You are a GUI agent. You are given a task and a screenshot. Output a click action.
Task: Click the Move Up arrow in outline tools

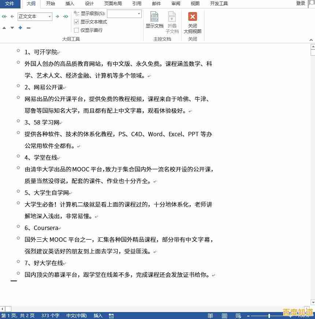click(4, 28)
